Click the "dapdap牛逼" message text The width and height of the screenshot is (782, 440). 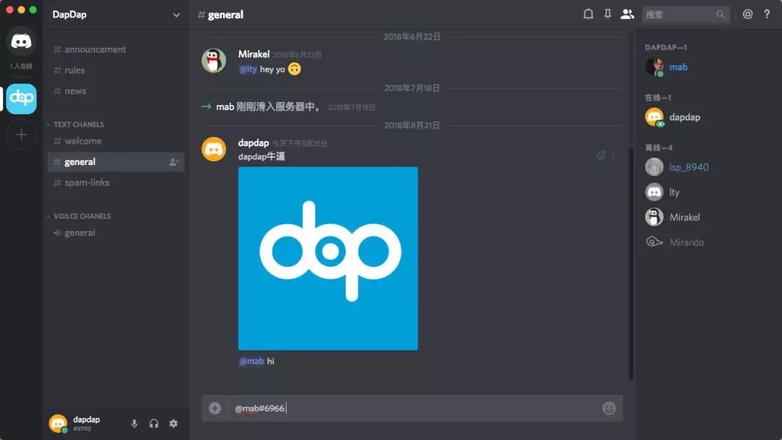pos(261,156)
